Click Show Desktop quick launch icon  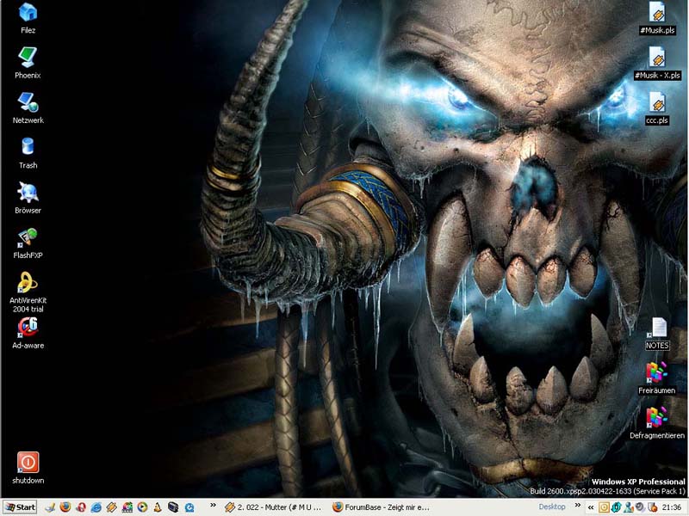(x=50, y=507)
